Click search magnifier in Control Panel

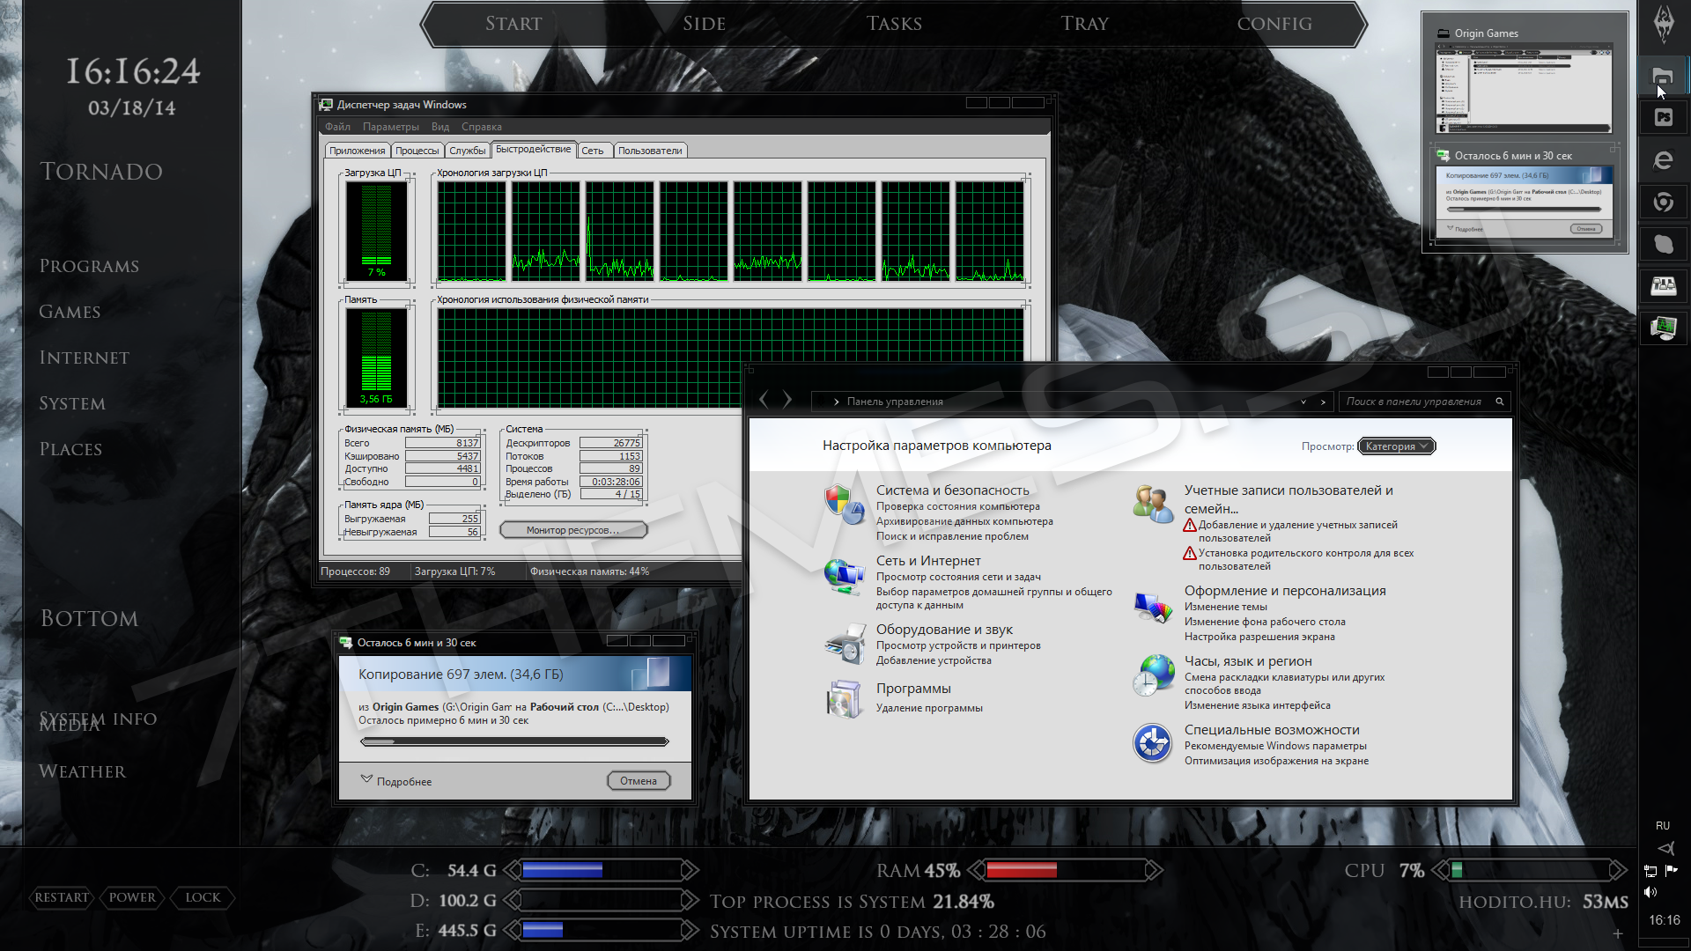(x=1500, y=402)
